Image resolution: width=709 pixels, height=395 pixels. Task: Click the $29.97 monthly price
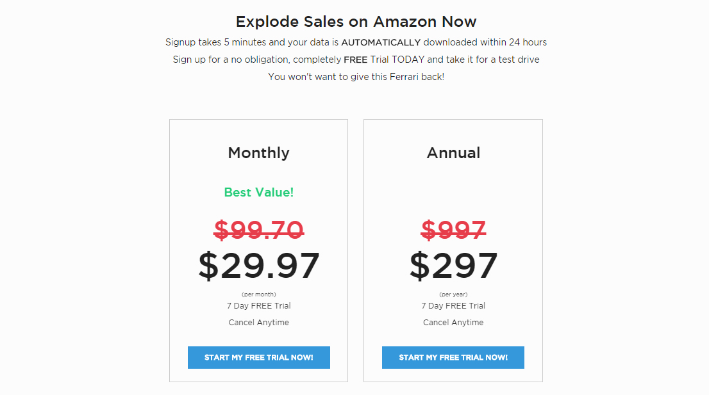point(258,266)
